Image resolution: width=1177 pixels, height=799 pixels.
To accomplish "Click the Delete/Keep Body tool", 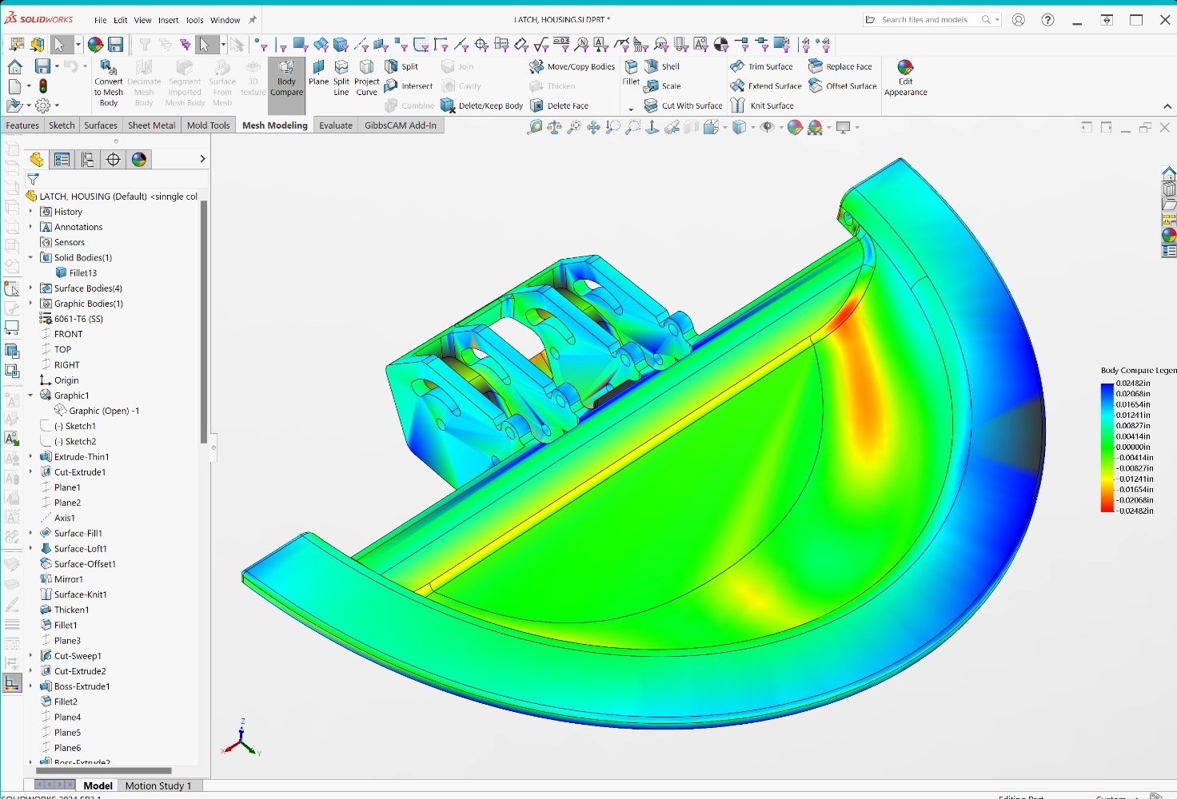I will coord(483,105).
